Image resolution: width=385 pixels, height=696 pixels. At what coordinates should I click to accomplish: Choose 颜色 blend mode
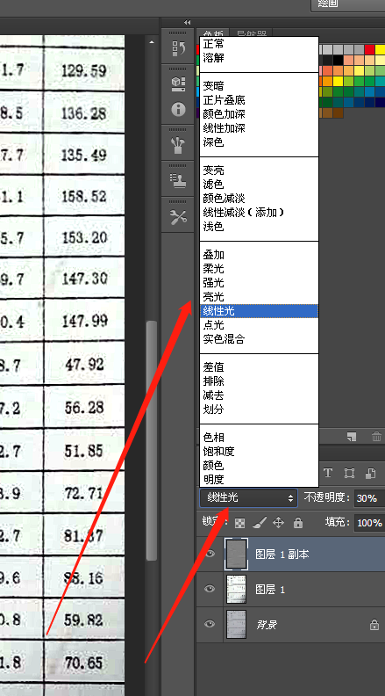(260, 466)
